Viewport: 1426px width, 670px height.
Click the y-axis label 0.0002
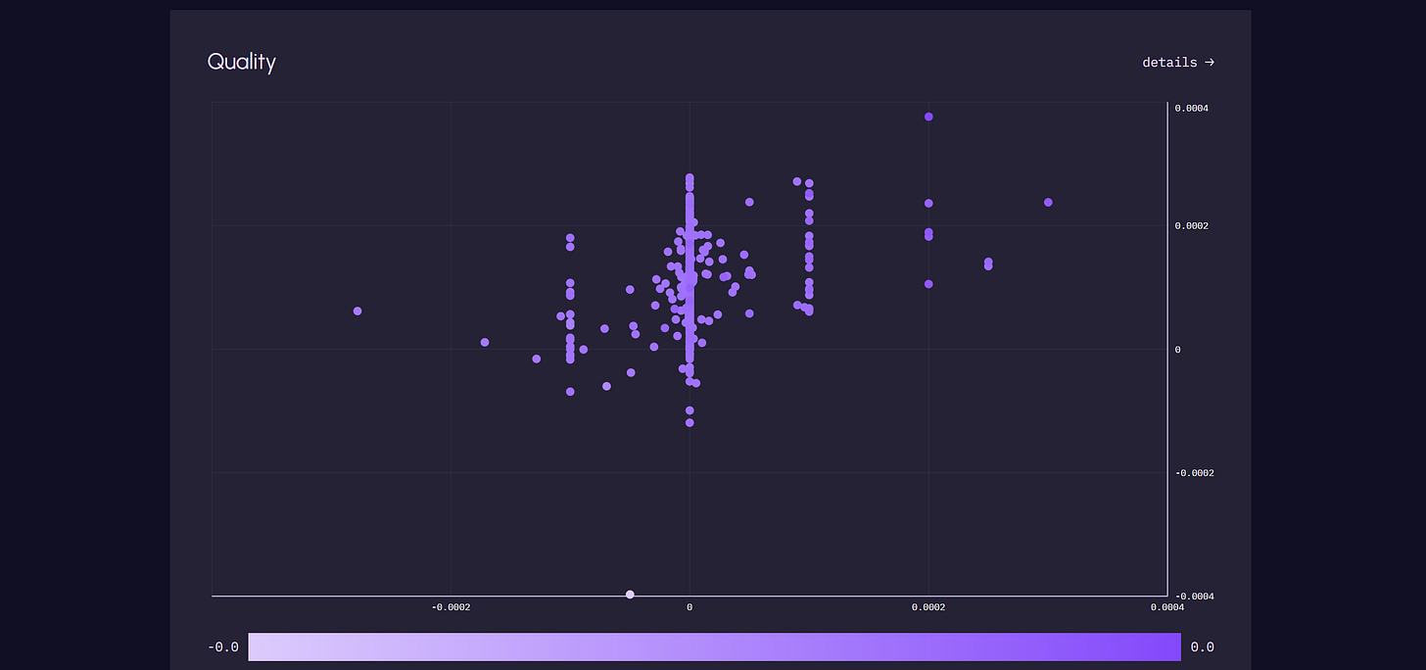1192,226
